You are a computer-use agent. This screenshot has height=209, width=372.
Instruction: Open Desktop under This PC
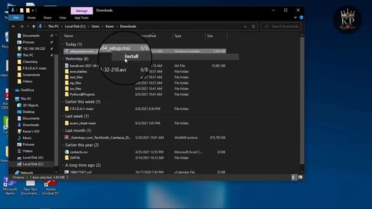pyautogui.click(x=28, y=112)
